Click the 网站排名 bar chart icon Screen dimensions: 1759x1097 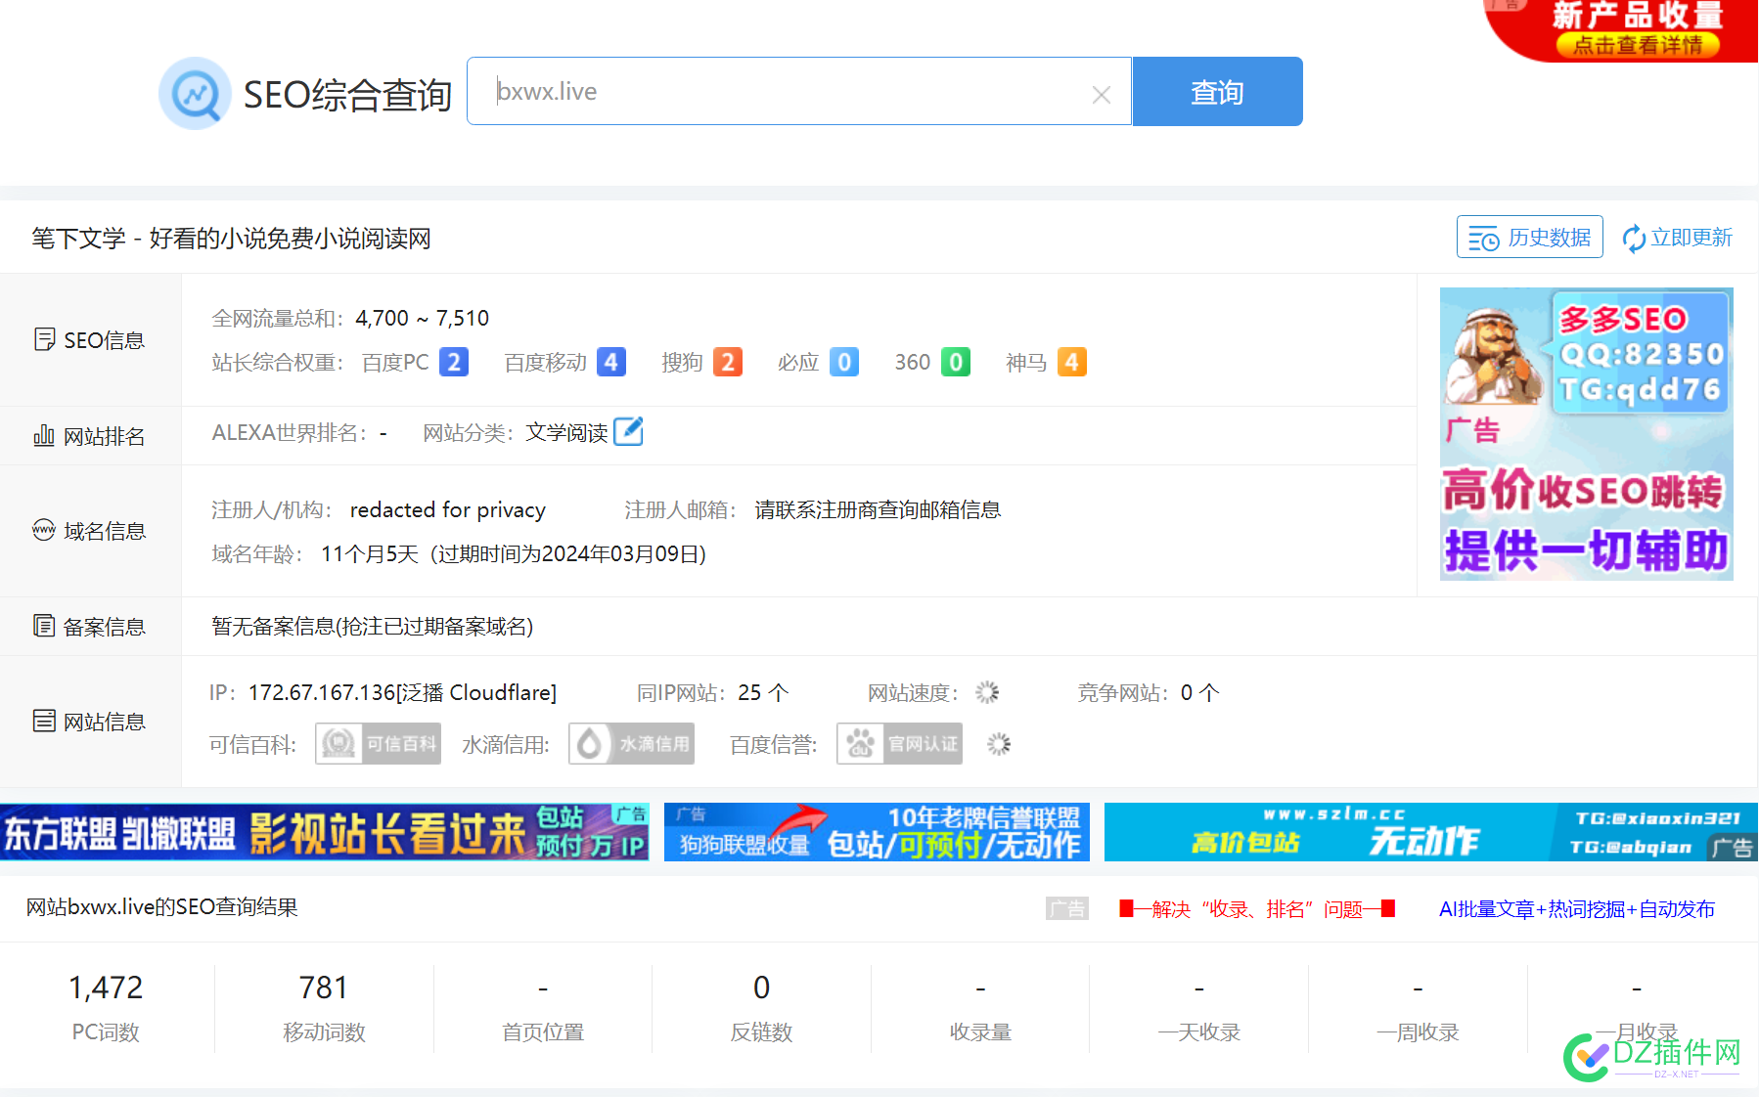click(x=44, y=435)
